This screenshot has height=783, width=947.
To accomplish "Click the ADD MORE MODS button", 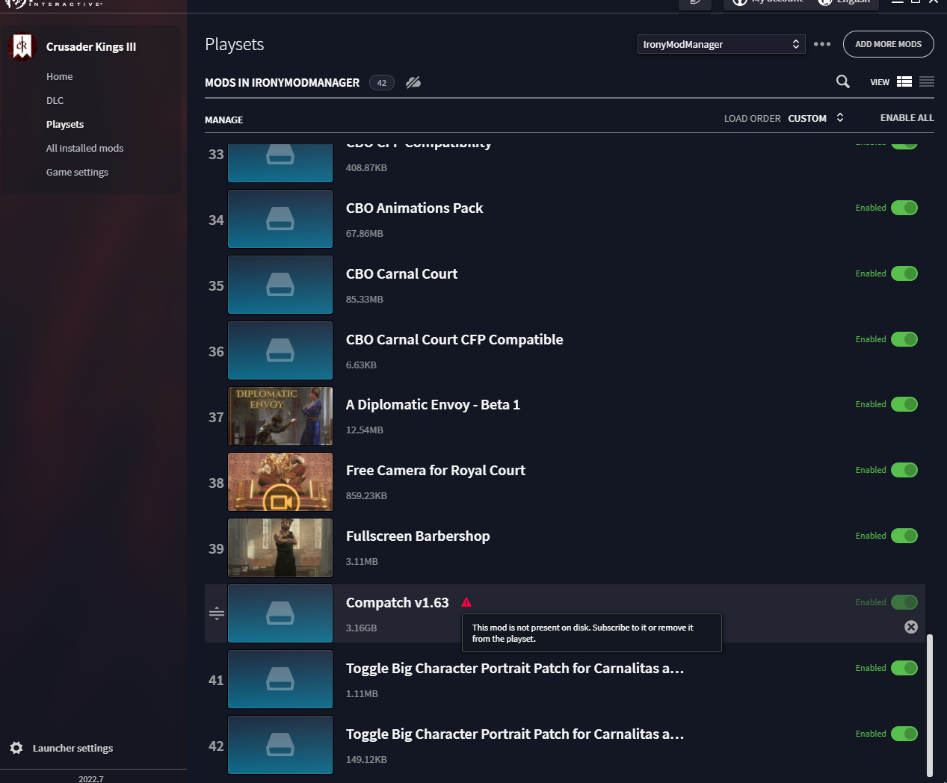I will pyautogui.click(x=889, y=44).
